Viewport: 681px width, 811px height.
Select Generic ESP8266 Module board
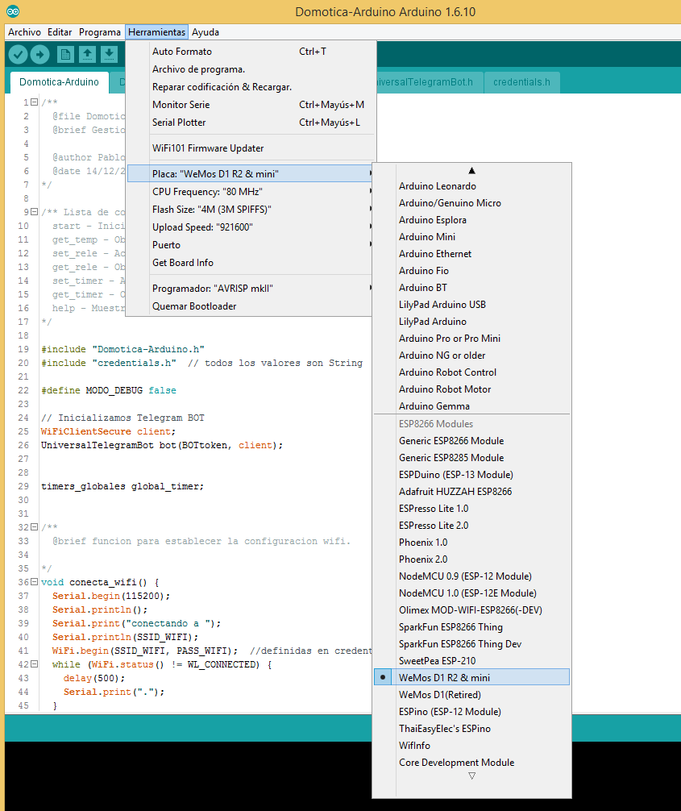[x=471, y=441]
